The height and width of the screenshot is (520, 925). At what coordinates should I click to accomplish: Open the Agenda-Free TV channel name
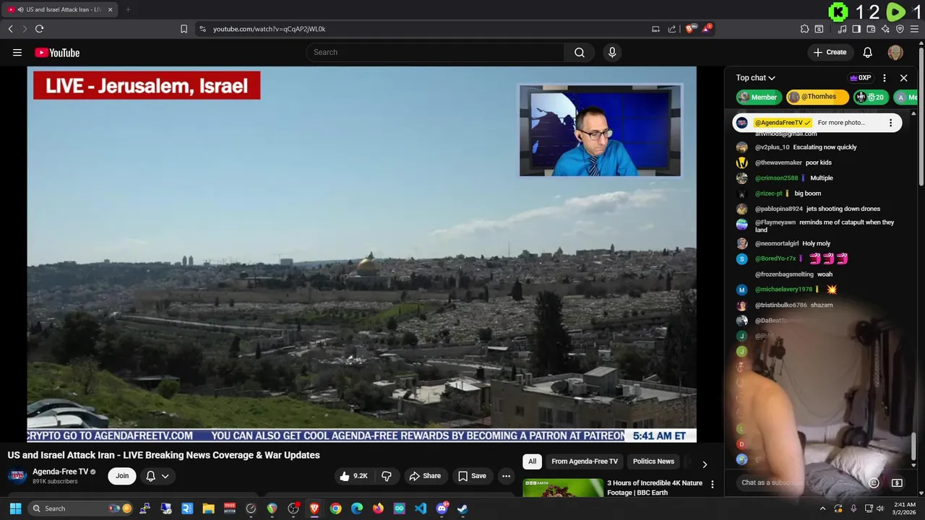coord(60,472)
